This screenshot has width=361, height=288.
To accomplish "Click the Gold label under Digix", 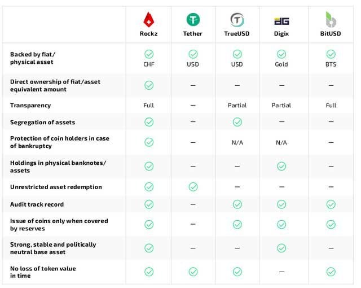I will tap(281, 64).
